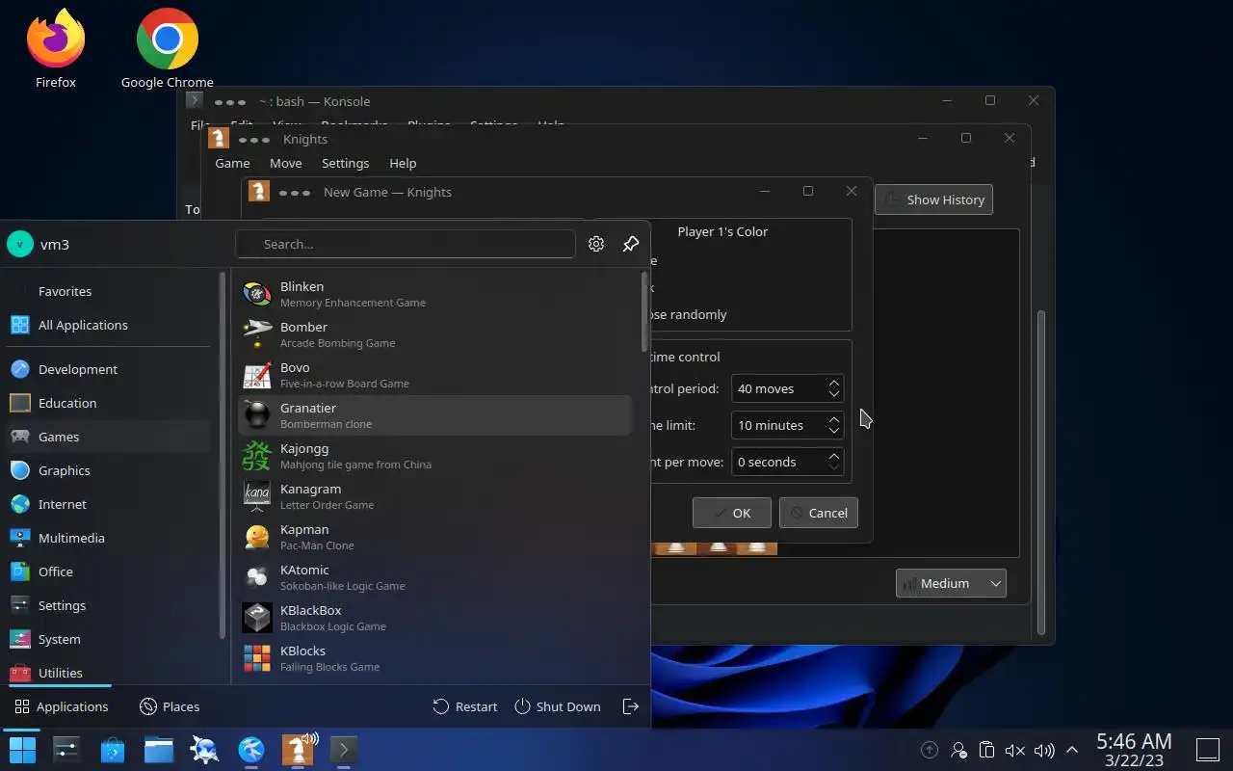
Task: Open the user status tray icon
Action: pos(958,750)
